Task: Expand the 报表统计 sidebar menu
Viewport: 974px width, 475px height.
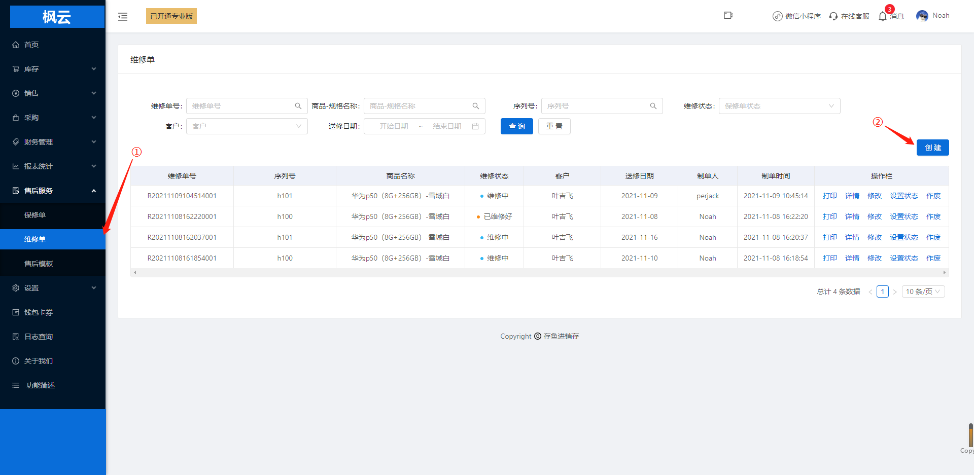Action: tap(53, 166)
